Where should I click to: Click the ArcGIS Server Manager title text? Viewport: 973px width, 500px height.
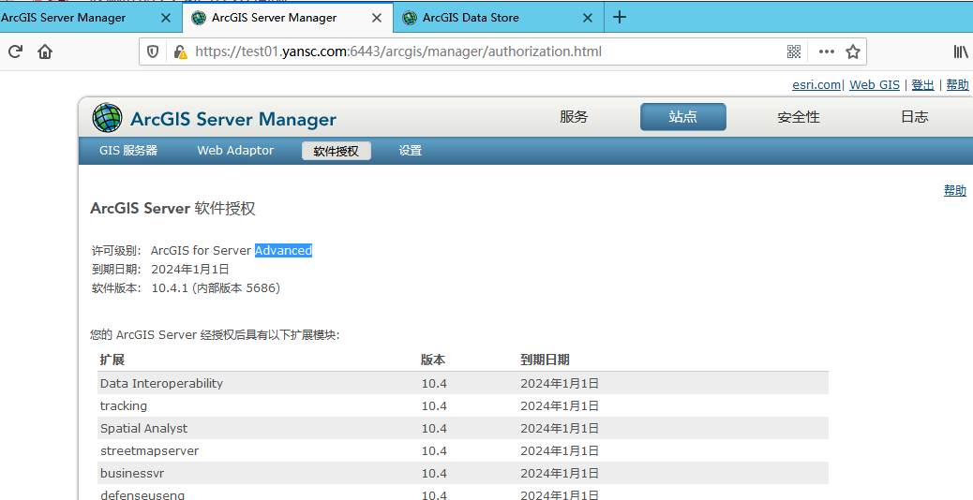click(x=233, y=119)
